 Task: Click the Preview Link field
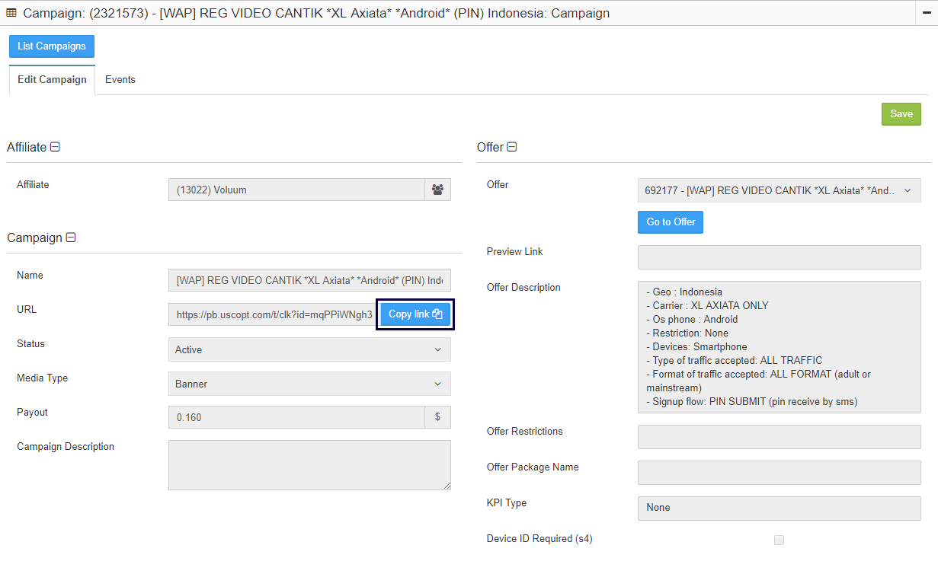pos(779,257)
